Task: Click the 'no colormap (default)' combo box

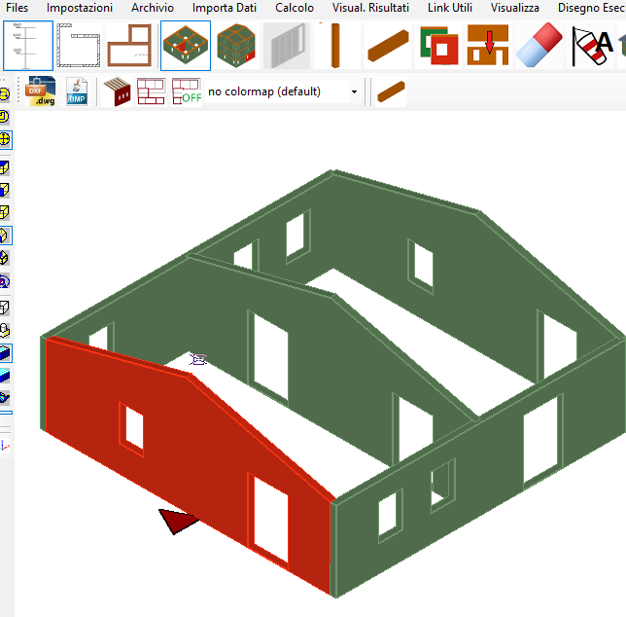Action: tap(276, 92)
